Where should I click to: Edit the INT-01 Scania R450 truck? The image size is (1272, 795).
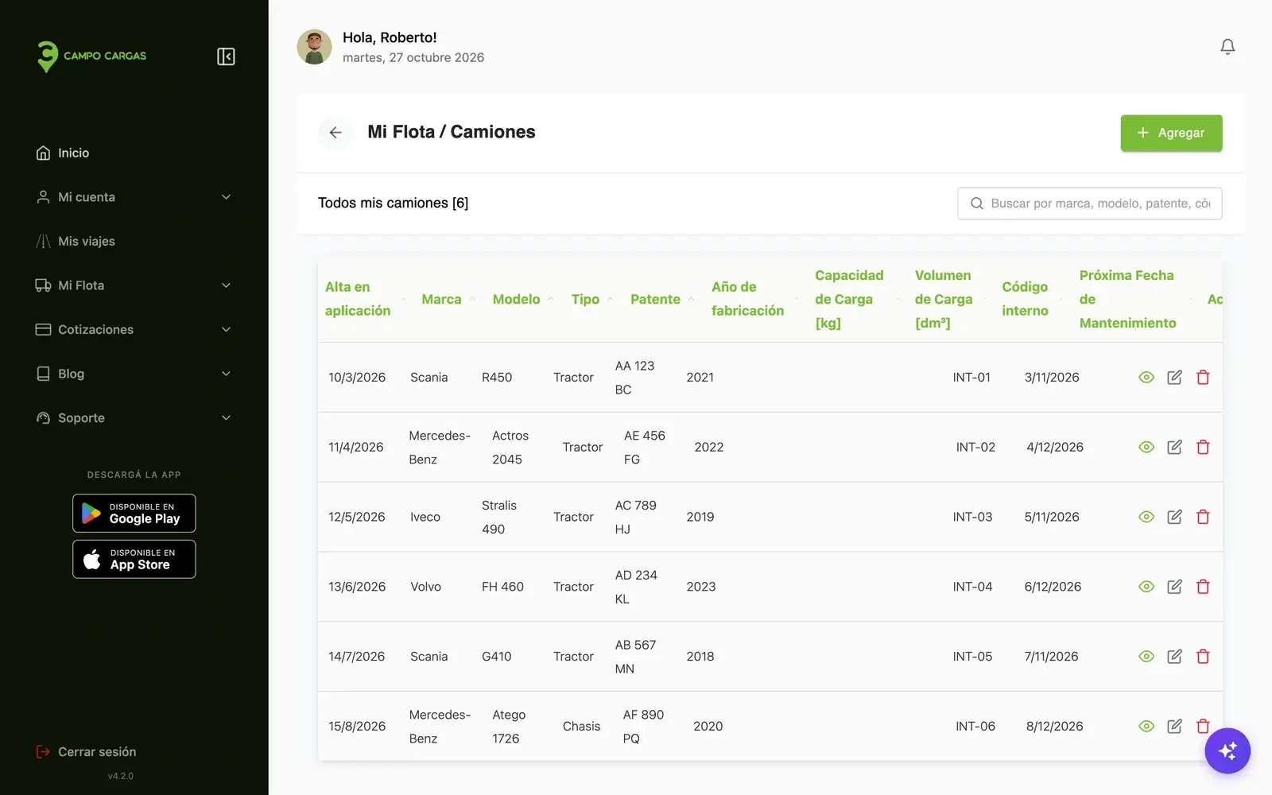tap(1174, 378)
